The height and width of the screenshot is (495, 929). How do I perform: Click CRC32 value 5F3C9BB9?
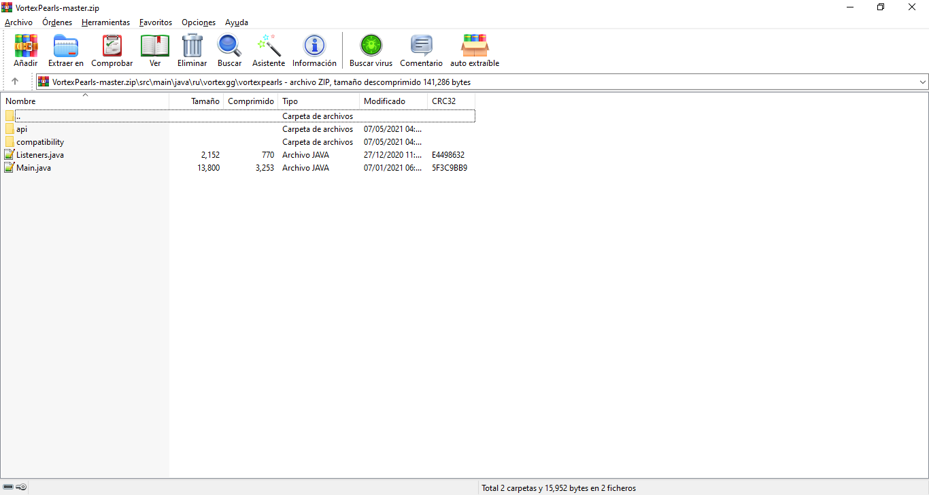click(x=450, y=168)
